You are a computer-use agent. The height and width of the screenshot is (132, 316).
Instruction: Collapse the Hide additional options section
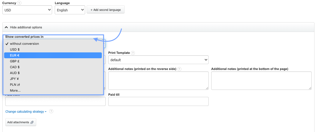(24, 27)
